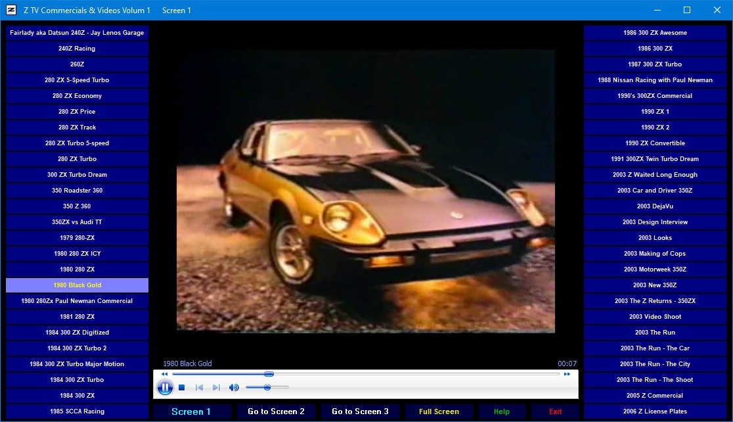The width and height of the screenshot is (733, 422).
Task: Select 280 ZX 5-Speed Turbo
Action: [x=77, y=80]
